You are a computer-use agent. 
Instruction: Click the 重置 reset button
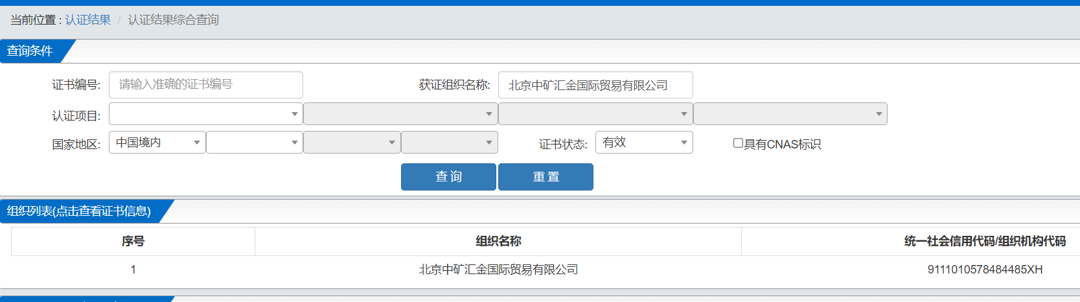(546, 177)
